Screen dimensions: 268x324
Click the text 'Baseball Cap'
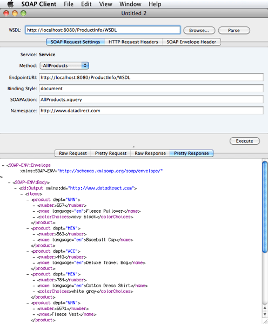coord(100,240)
